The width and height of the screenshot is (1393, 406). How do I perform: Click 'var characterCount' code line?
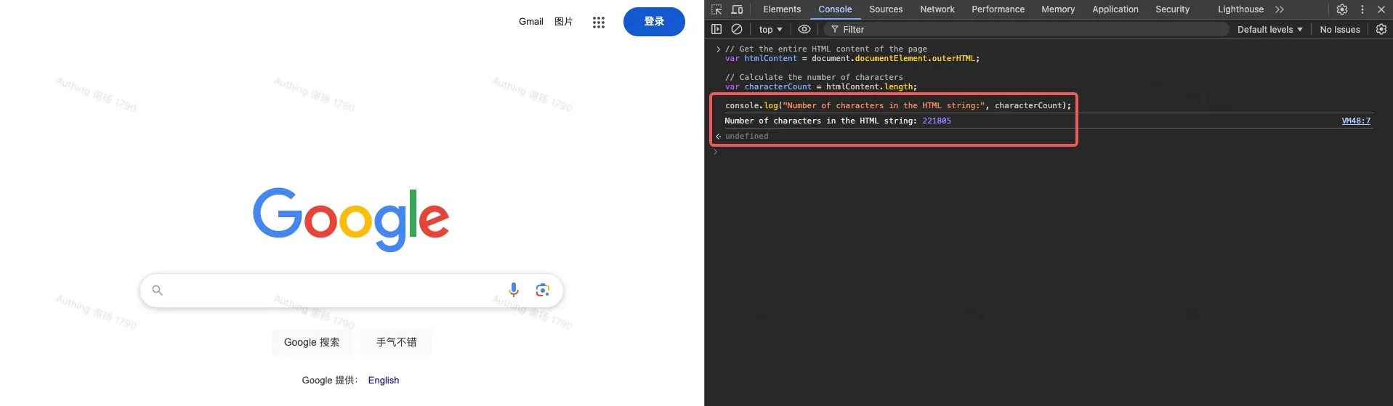[821, 86]
